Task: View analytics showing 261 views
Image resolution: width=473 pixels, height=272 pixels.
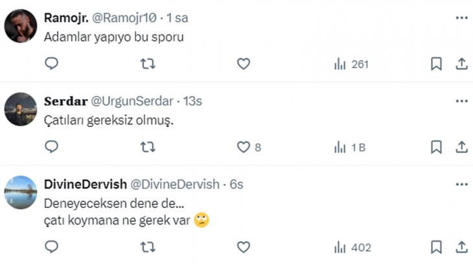Action: pos(350,64)
